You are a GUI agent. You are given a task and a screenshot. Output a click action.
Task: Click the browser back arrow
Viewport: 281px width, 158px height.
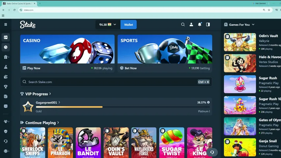4,10
